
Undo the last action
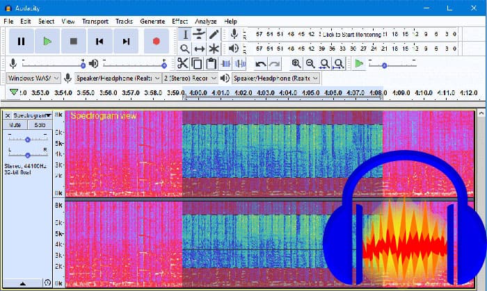(260, 64)
